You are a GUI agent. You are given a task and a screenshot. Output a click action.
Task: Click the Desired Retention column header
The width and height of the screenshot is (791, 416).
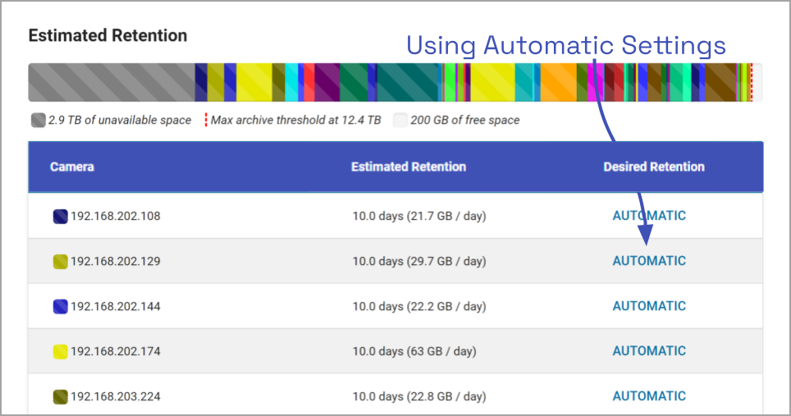(x=654, y=167)
